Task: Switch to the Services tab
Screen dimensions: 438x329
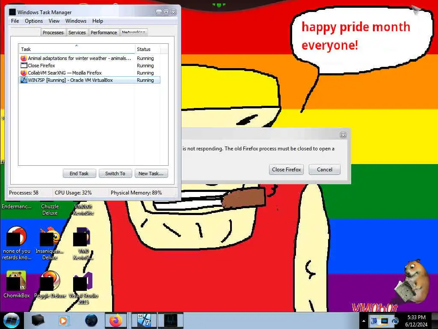Action: 77,33
